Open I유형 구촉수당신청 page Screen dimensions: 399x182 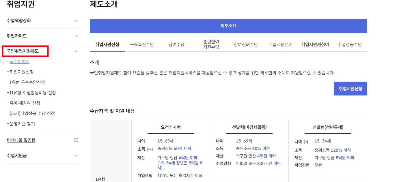(27, 82)
